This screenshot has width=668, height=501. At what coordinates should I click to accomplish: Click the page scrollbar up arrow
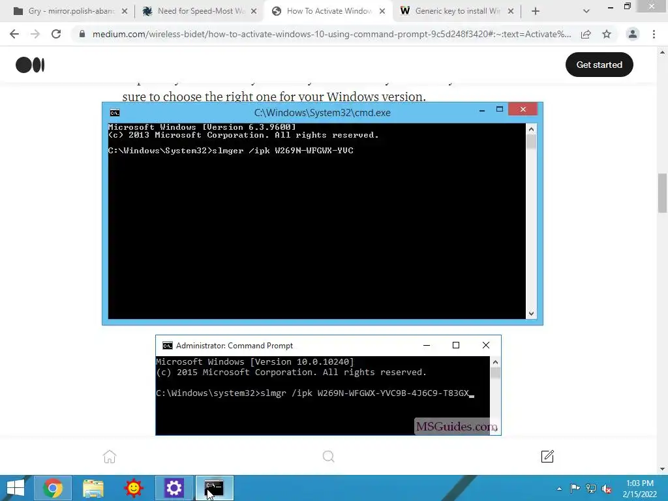662,52
